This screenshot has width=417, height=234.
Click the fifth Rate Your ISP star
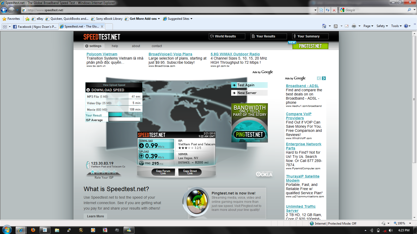(x=114, y=171)
